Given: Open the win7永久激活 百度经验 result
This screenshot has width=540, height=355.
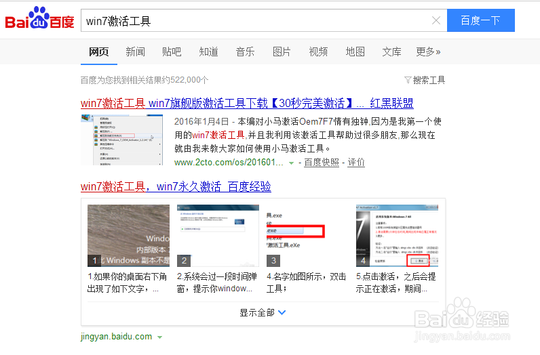Looking at the screenshot, I should click(x=176, y=187).
